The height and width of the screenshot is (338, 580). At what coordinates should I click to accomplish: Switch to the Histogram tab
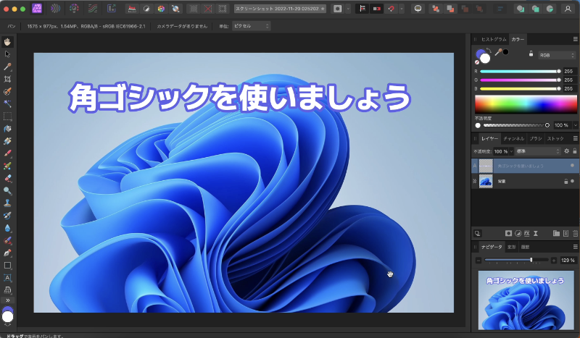coord(494,39)
